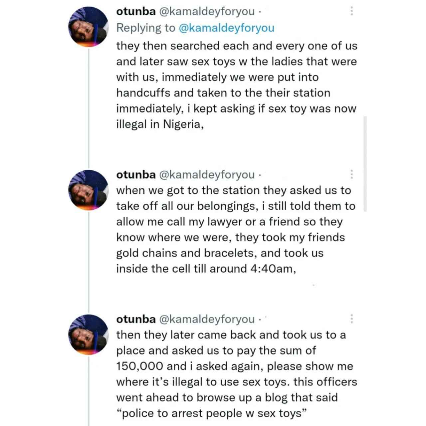Screen dimensions: 426x426
Task: Open the third tweet's three-dot options menu
Action: coord(351,319)
